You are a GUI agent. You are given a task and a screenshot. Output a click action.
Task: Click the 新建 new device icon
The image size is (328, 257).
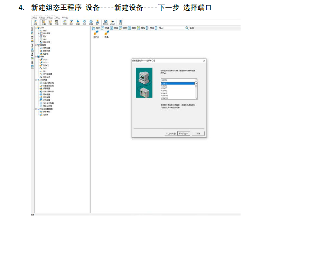coord(106,34)
